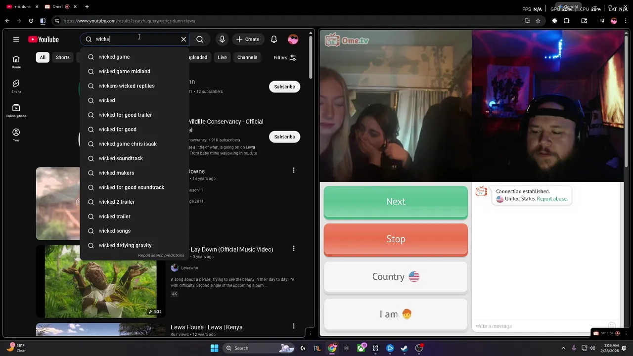Choose suggestion "wicked songs"
The image size is (633, 356).
(134, 231)
